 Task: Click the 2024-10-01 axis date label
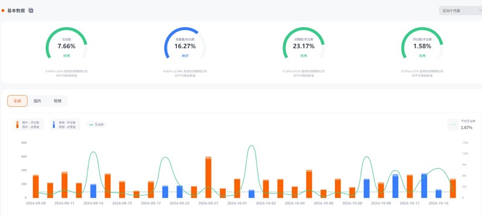pos(237,203)
